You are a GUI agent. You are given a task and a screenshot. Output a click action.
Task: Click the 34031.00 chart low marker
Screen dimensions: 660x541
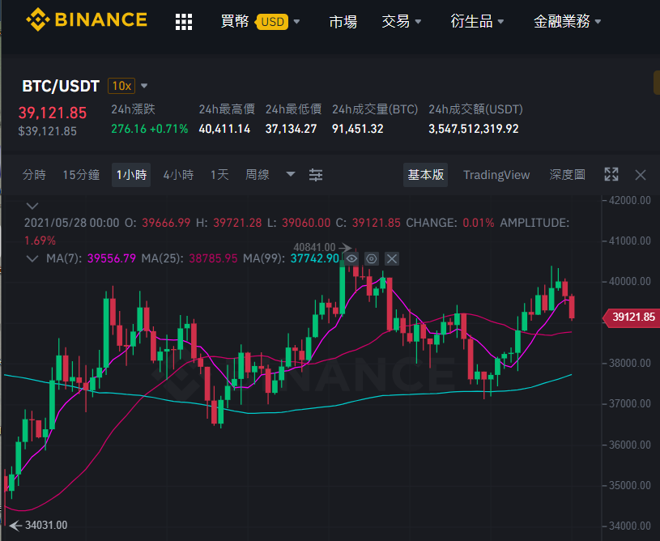pos(46,525)
